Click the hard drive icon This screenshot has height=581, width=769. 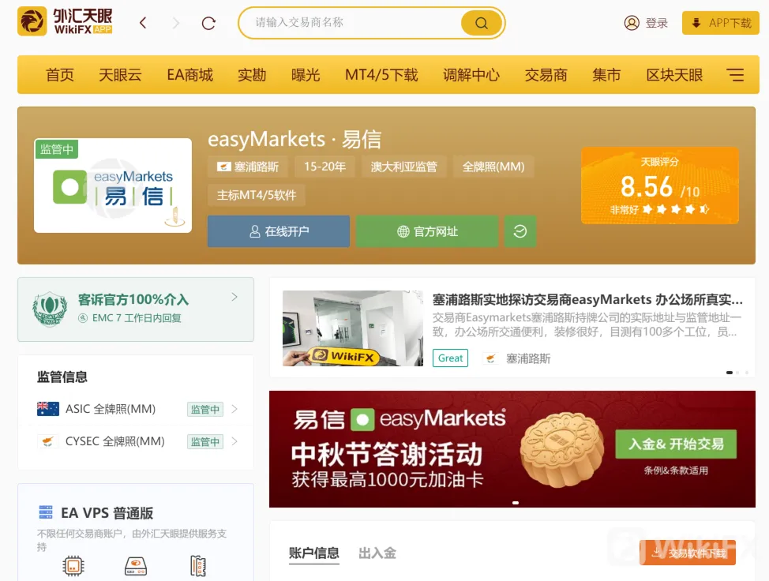click(136, 566)
